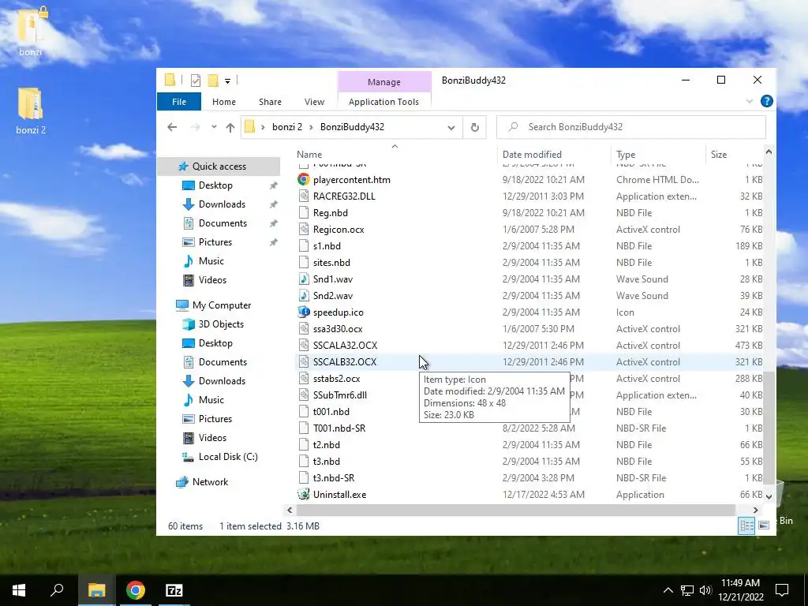Open Local Disk (C:) in navigation pane
This screenshot has width=808, height=606.
point(228,457)
